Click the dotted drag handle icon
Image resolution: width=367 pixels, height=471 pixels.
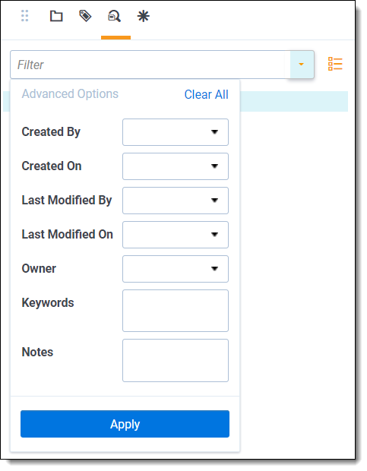coord(25,16)
